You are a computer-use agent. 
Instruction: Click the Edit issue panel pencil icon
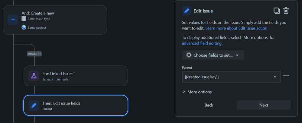[187, 11]
